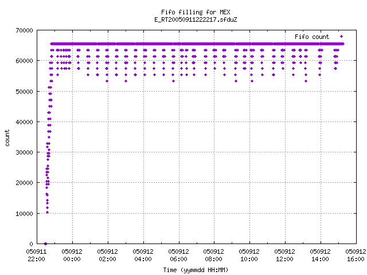Click the x-axis tick 050912 08:00
The height and width of the screenshot is (275, 367).
tap(214, 256)
